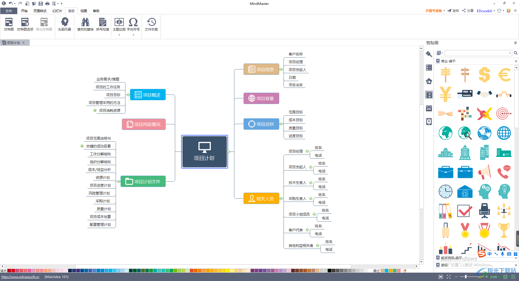This screenshot has height=281, width=519.
Task: Select the central 项目计划 topic
Action: click(x=205, y=152)
